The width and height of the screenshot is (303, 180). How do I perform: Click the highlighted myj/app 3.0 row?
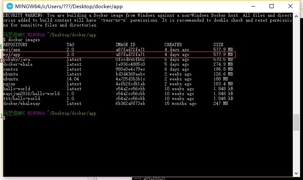coord(119,54)
